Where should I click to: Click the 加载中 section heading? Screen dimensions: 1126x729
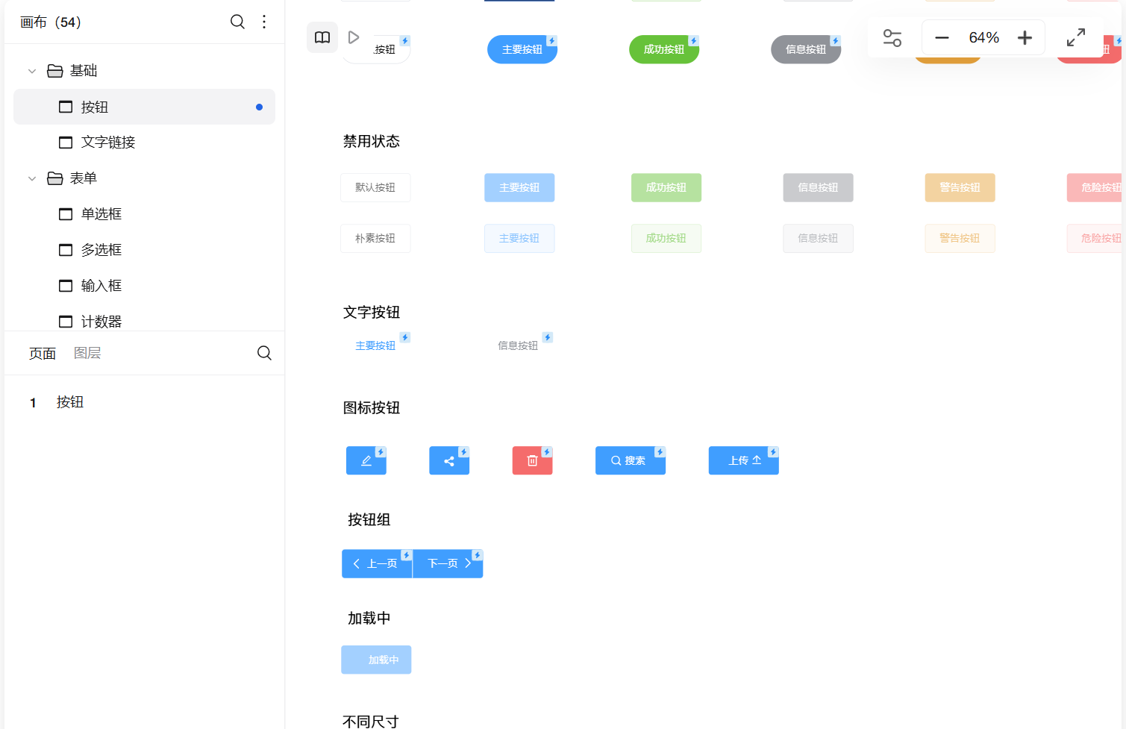coord(369,619)
